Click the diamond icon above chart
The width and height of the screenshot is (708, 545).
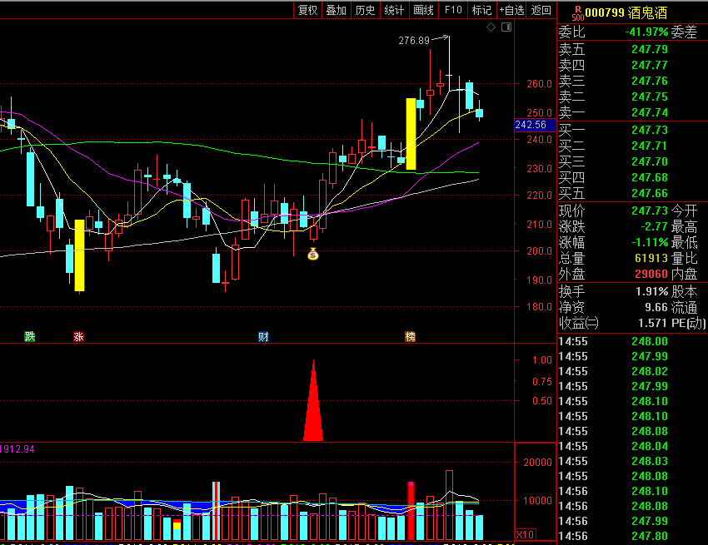pos(491,27)
